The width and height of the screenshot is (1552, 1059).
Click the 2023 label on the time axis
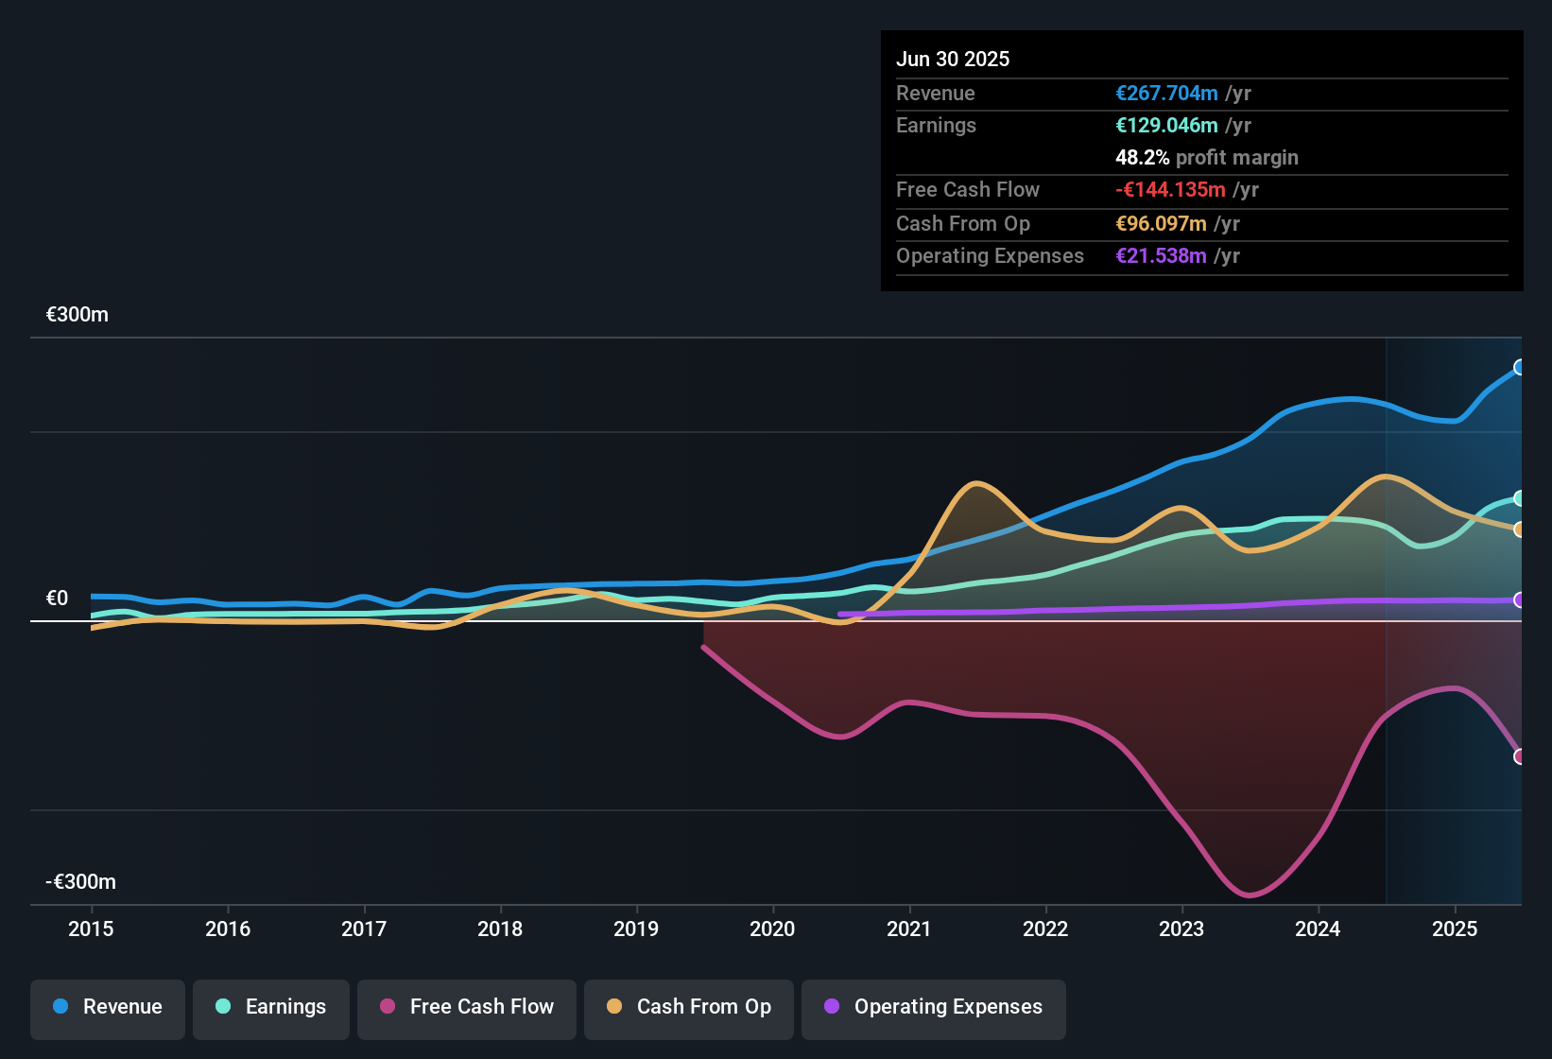tap(1181, 929)
